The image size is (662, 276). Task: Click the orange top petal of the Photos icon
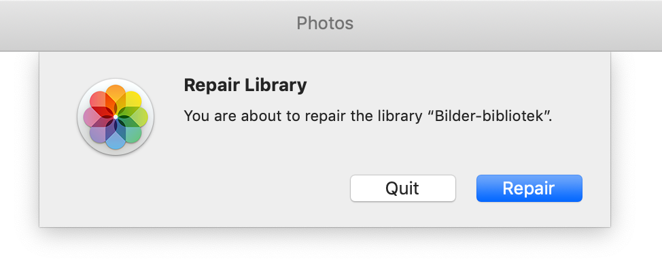tap(116, 95)
